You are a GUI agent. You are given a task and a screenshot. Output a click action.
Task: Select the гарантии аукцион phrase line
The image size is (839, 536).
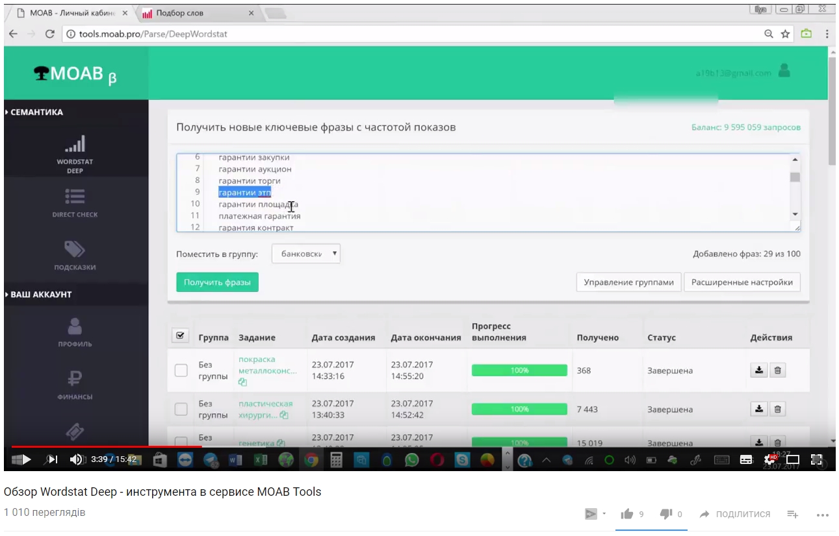255,169
